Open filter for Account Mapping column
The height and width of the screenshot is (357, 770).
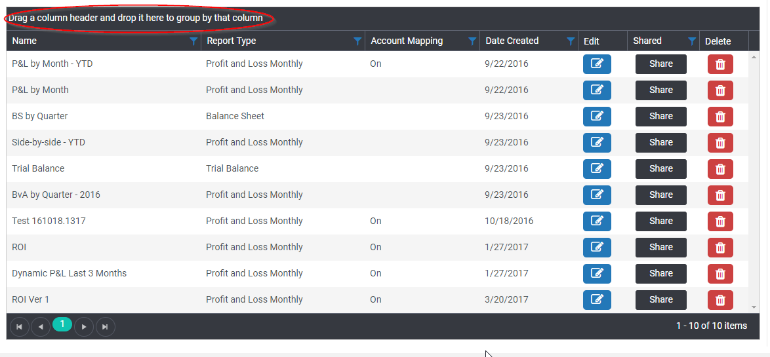point(472,41)
